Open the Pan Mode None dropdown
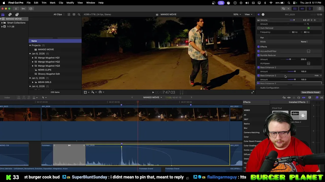 (304, 42)
